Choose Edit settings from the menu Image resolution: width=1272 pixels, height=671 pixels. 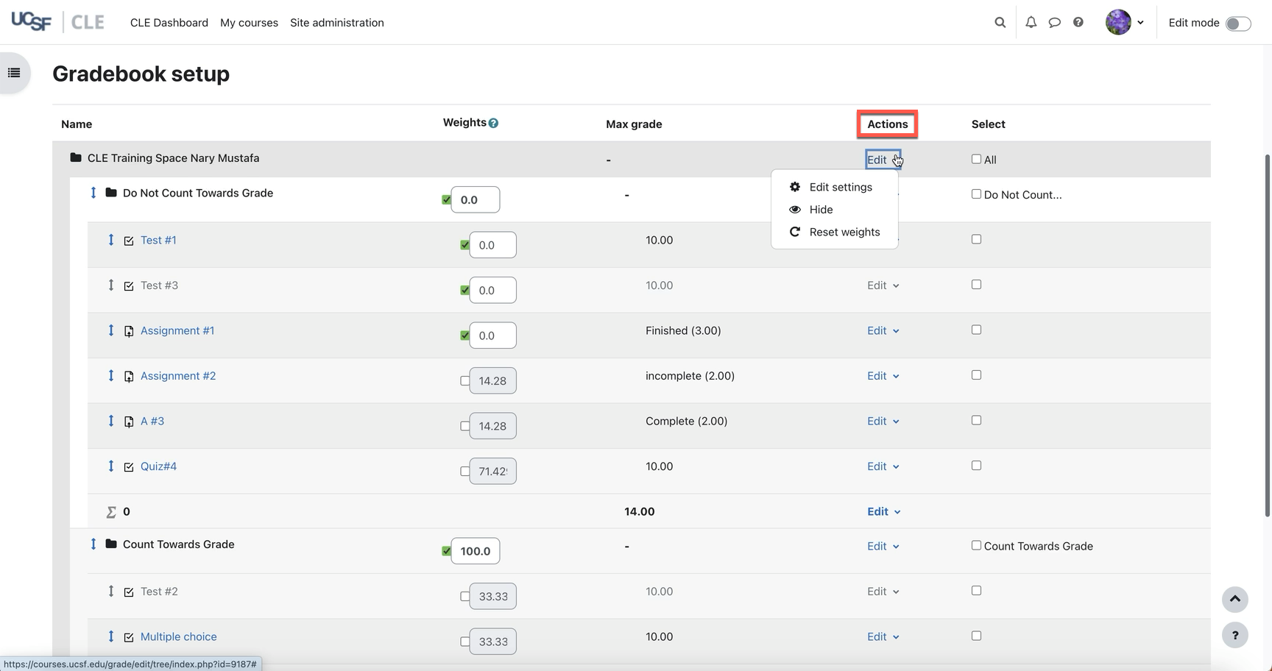(x=835, y=187)
